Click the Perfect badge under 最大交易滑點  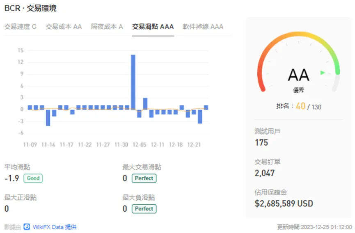(144, 178)
